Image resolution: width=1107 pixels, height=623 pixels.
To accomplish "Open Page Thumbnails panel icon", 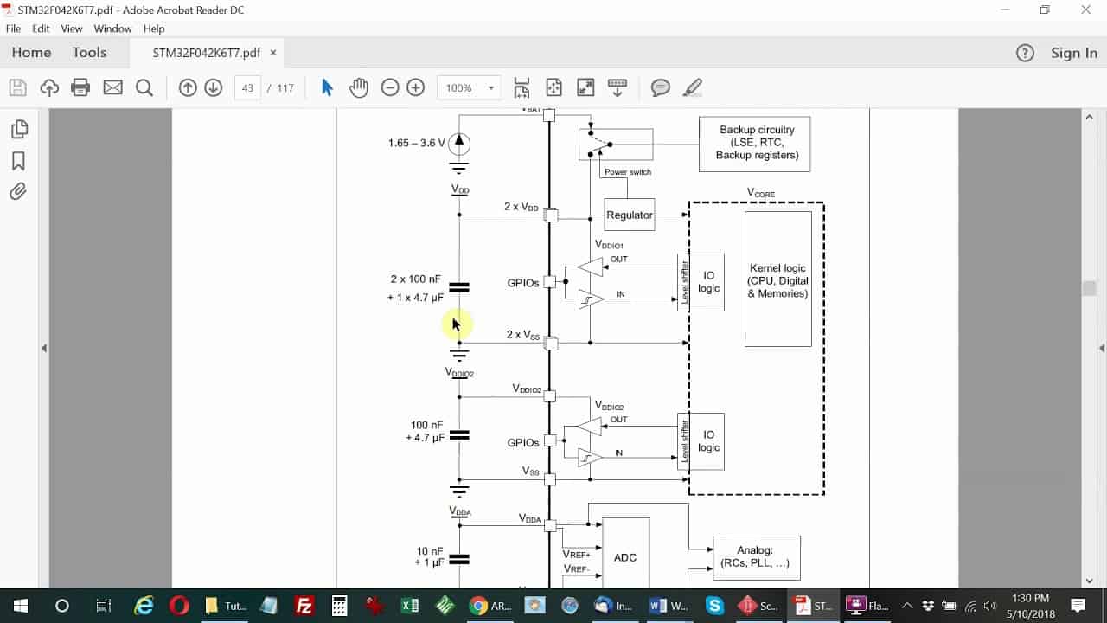I will point(19,129).
